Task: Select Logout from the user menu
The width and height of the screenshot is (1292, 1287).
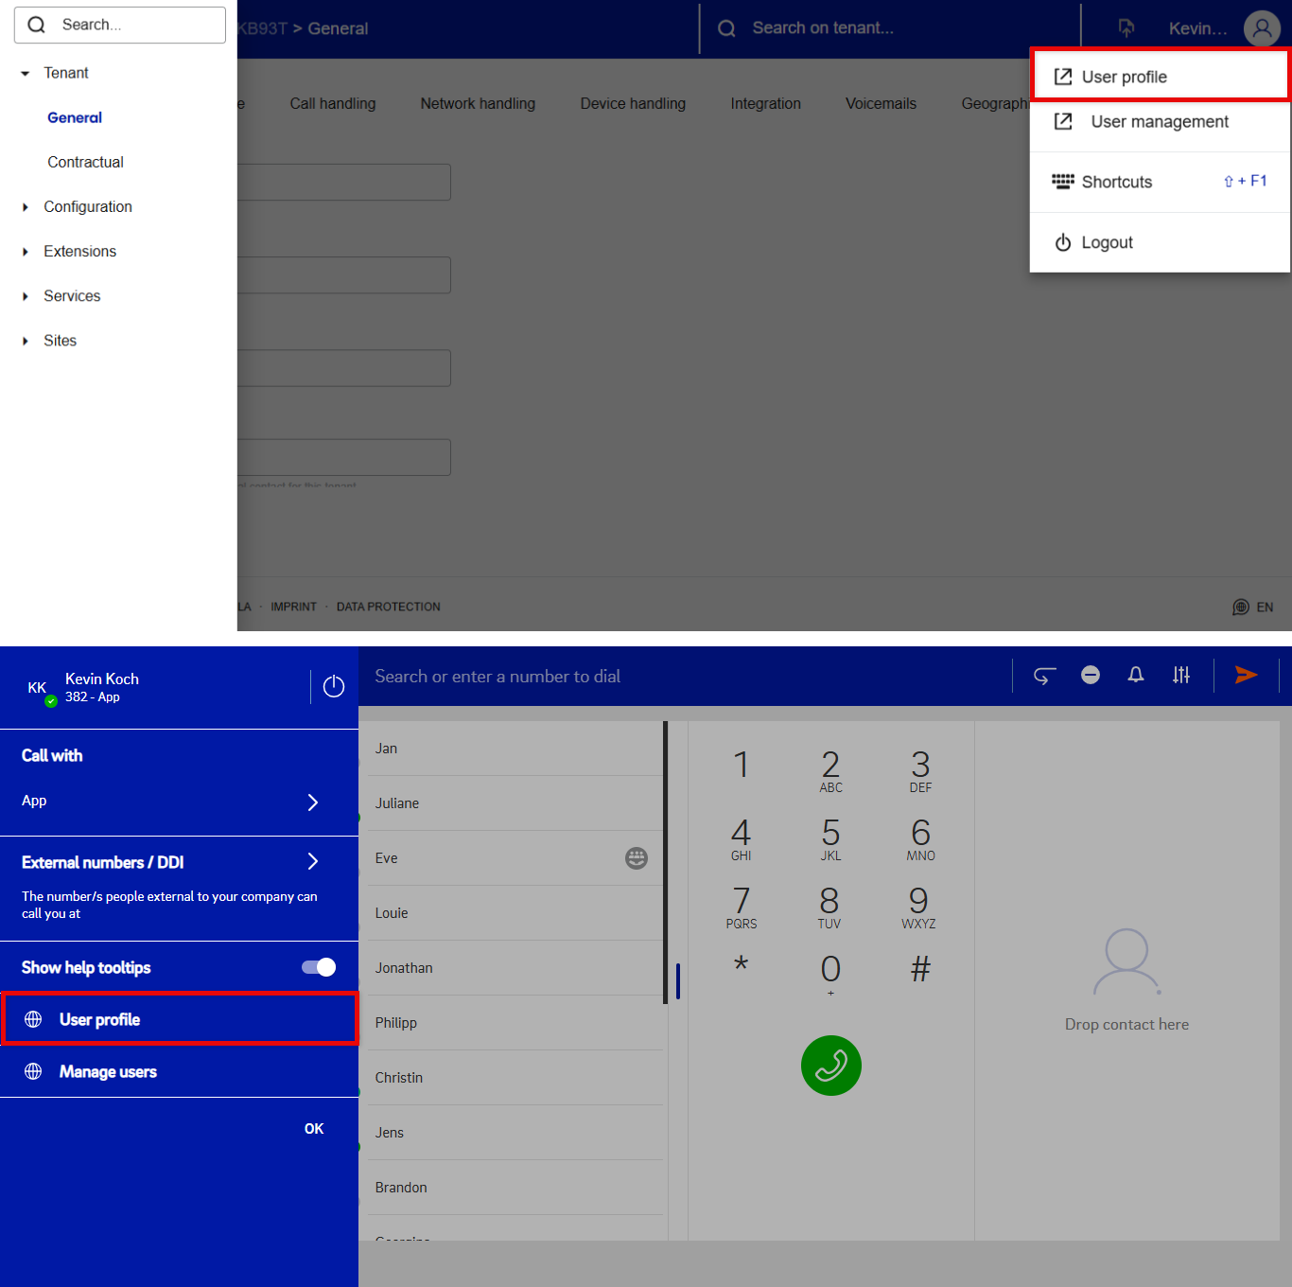Action: click(x=1107, y=243)
